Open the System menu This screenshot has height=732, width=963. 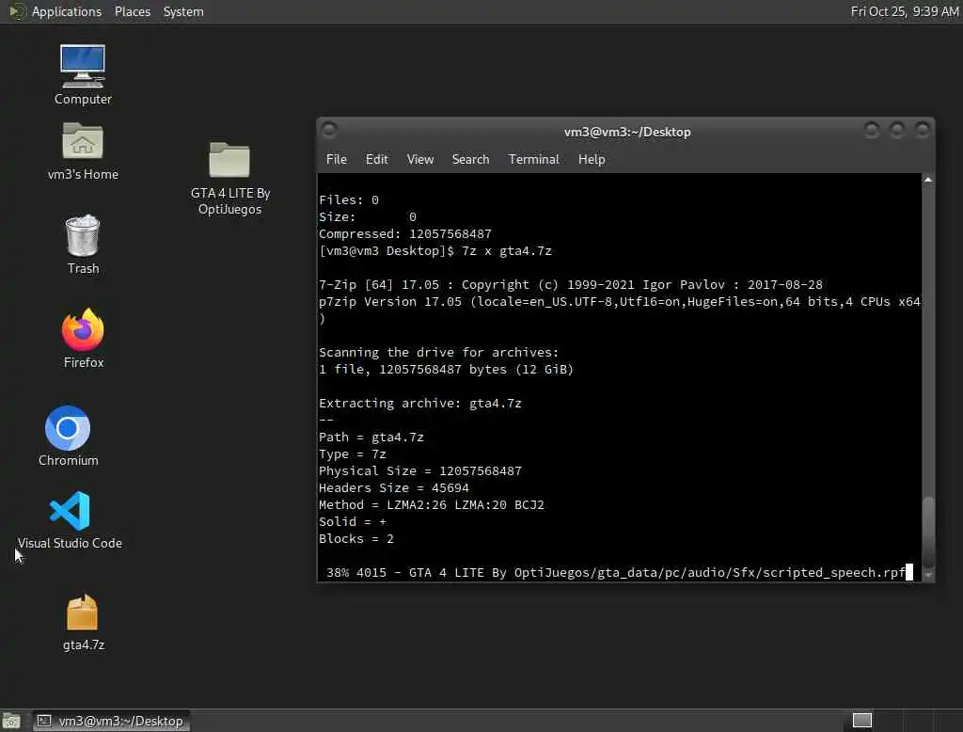183,11
